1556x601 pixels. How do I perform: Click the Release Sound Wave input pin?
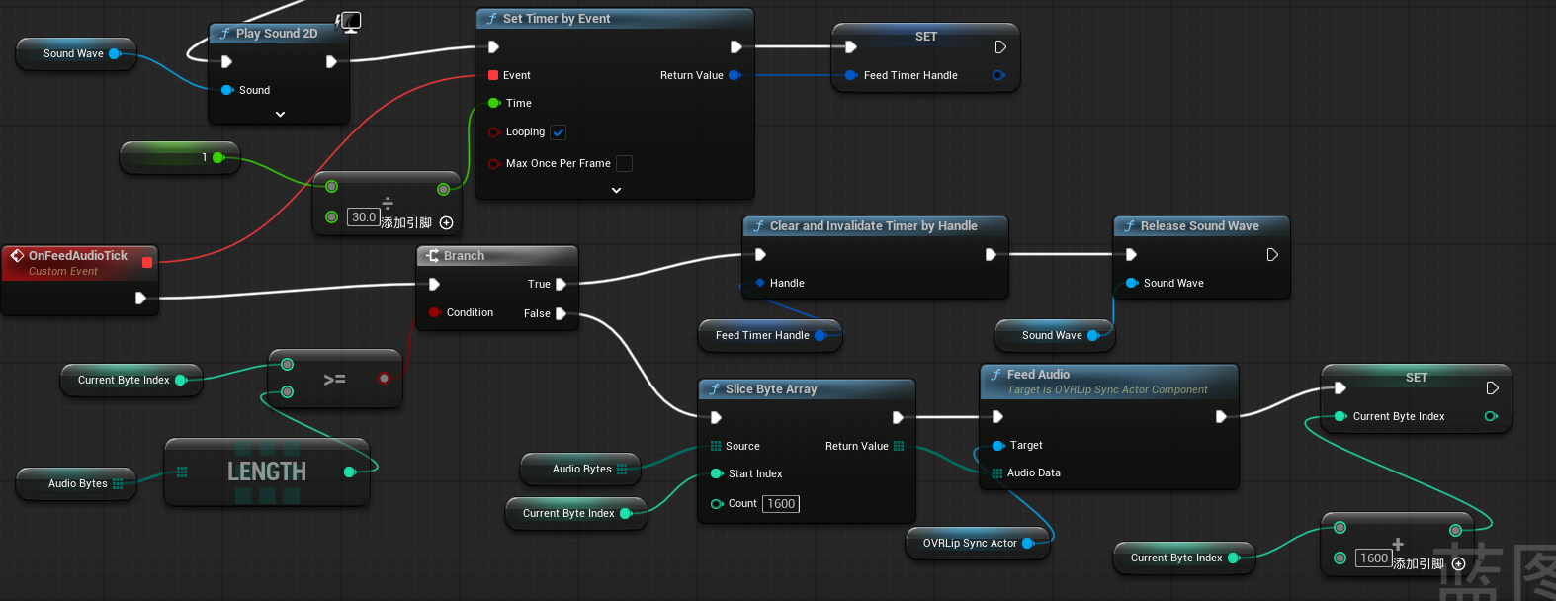point(1132,283)
